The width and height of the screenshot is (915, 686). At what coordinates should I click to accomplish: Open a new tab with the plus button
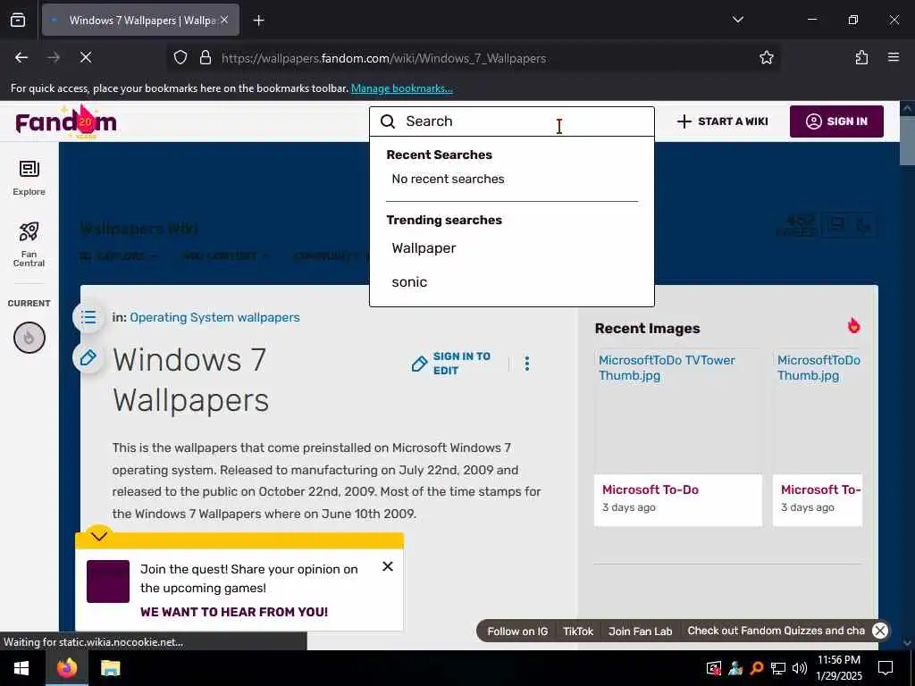click(x=258, y=21)
